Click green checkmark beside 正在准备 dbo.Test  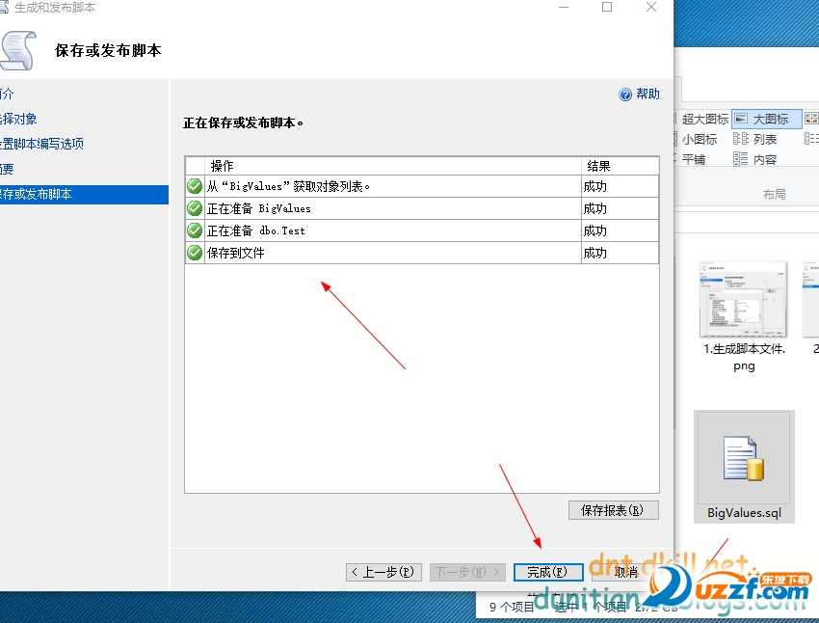[x=195, y=230]
